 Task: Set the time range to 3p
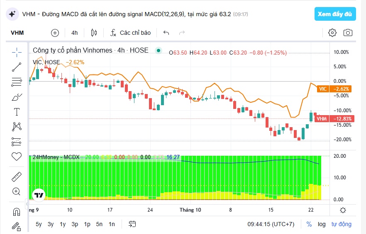(75, 224)
